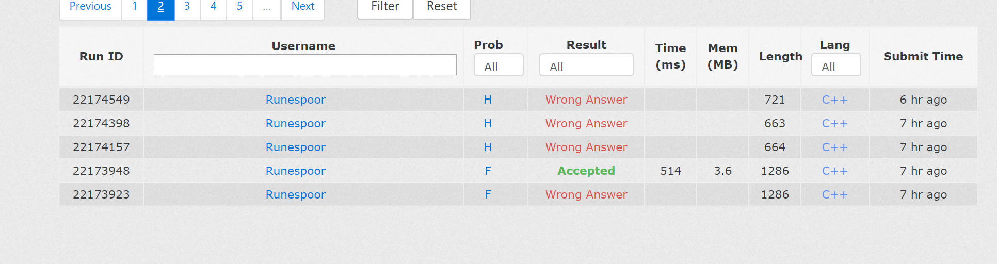Click the Next page button
The width and height of the screenshot is (997, 264).
[303, 7]
